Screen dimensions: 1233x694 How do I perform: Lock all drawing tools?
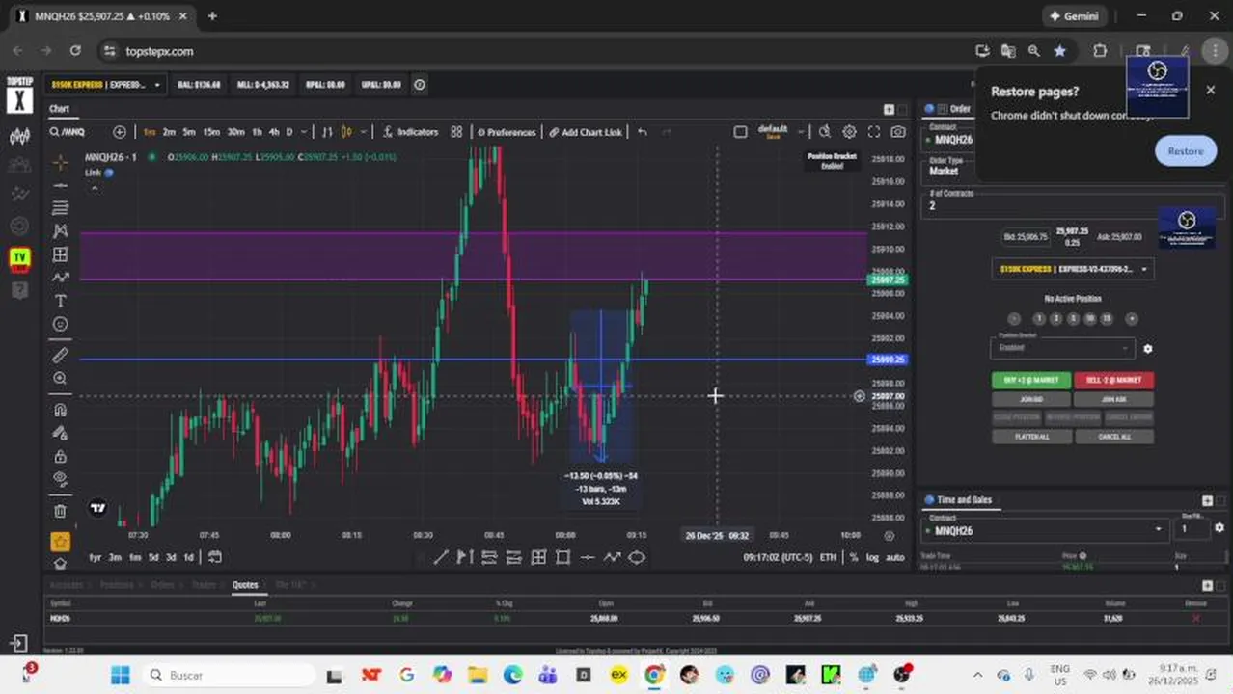(x=60, y=456)
